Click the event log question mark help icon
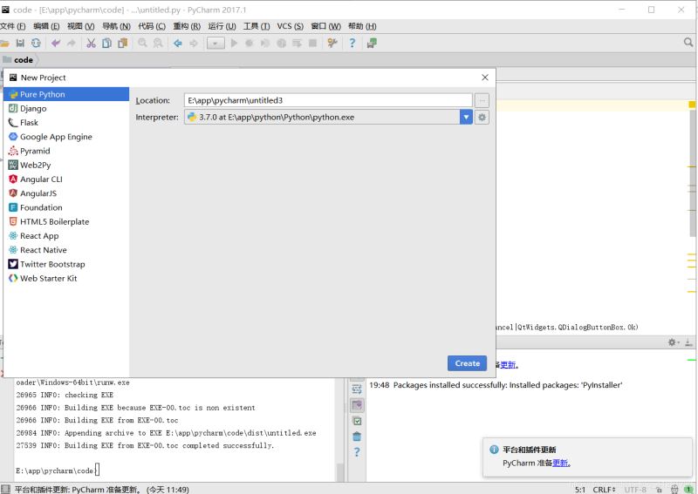Viewport: 698px width, 494px height. (x=357, y=452)
